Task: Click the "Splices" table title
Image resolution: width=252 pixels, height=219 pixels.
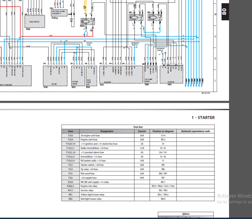Action: tap(186, 214)
